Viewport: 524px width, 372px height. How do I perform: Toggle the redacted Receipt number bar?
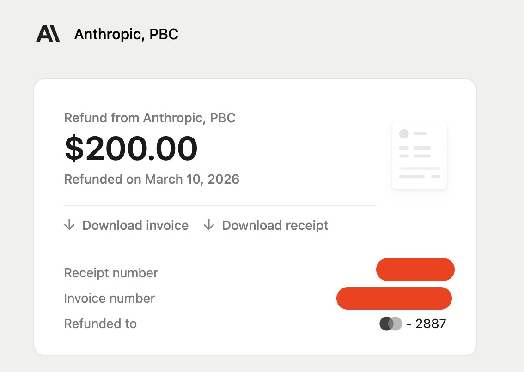pos(415,270)
